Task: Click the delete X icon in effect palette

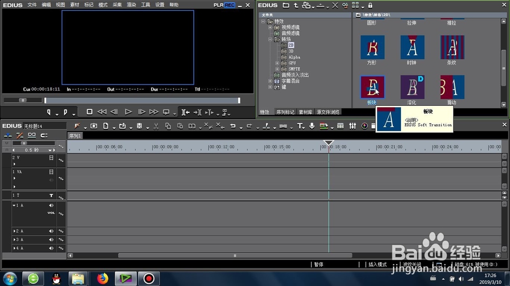Action: [x=335, y=6]
